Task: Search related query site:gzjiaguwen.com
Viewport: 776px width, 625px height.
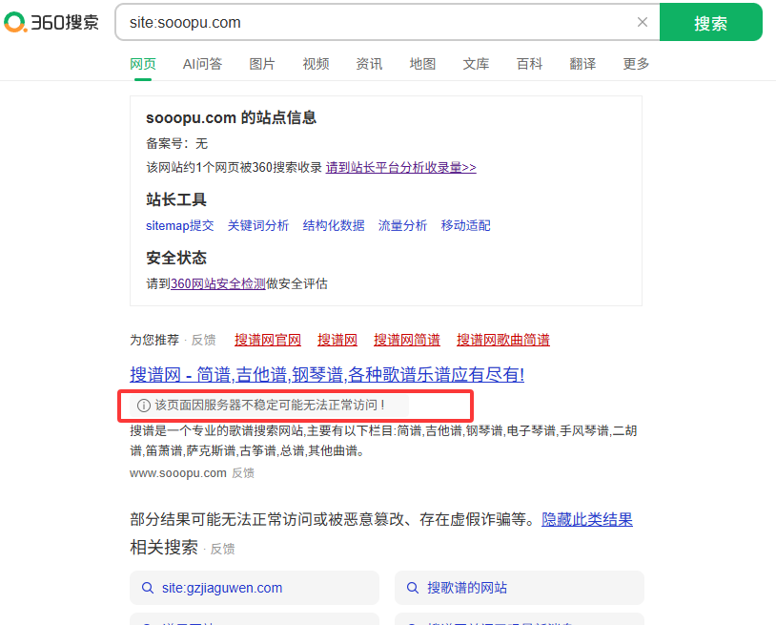Action: tap(255, 588)
